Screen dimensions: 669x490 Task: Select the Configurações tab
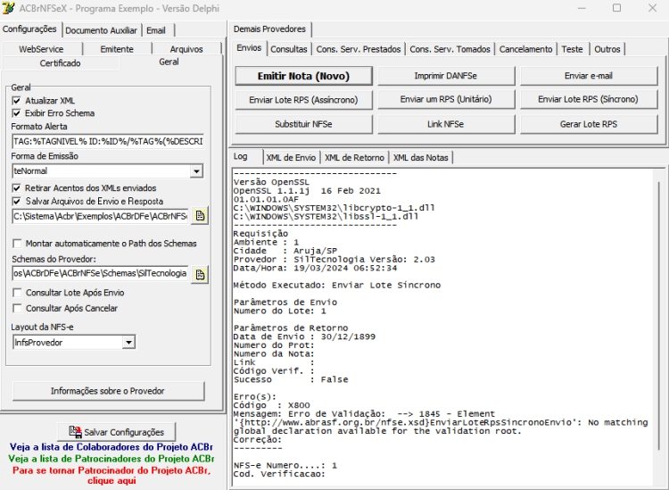(29, 29)
